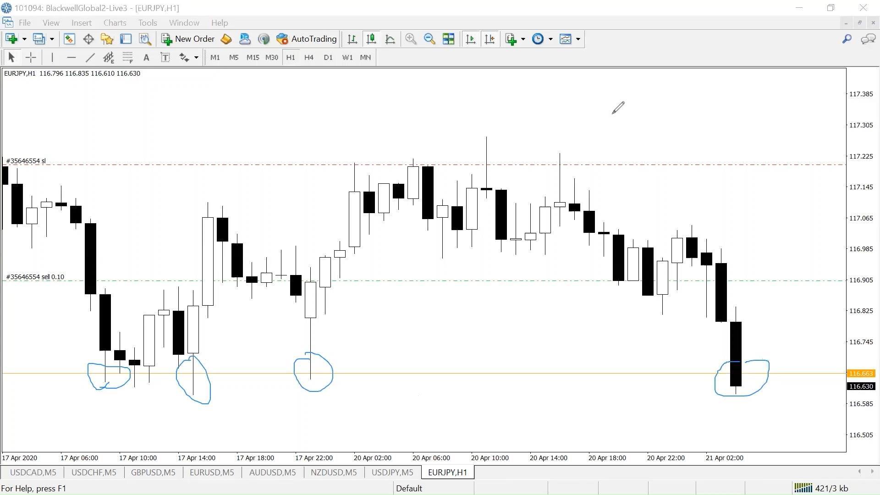The width and height of the screenshot is (880, 495).
Task: Expand the Periods dropdown arrow
Action: (x=550, y=39)
